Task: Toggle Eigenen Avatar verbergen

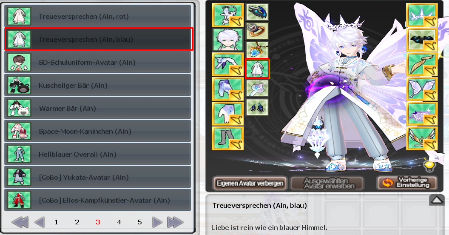Action: (250, 183)
